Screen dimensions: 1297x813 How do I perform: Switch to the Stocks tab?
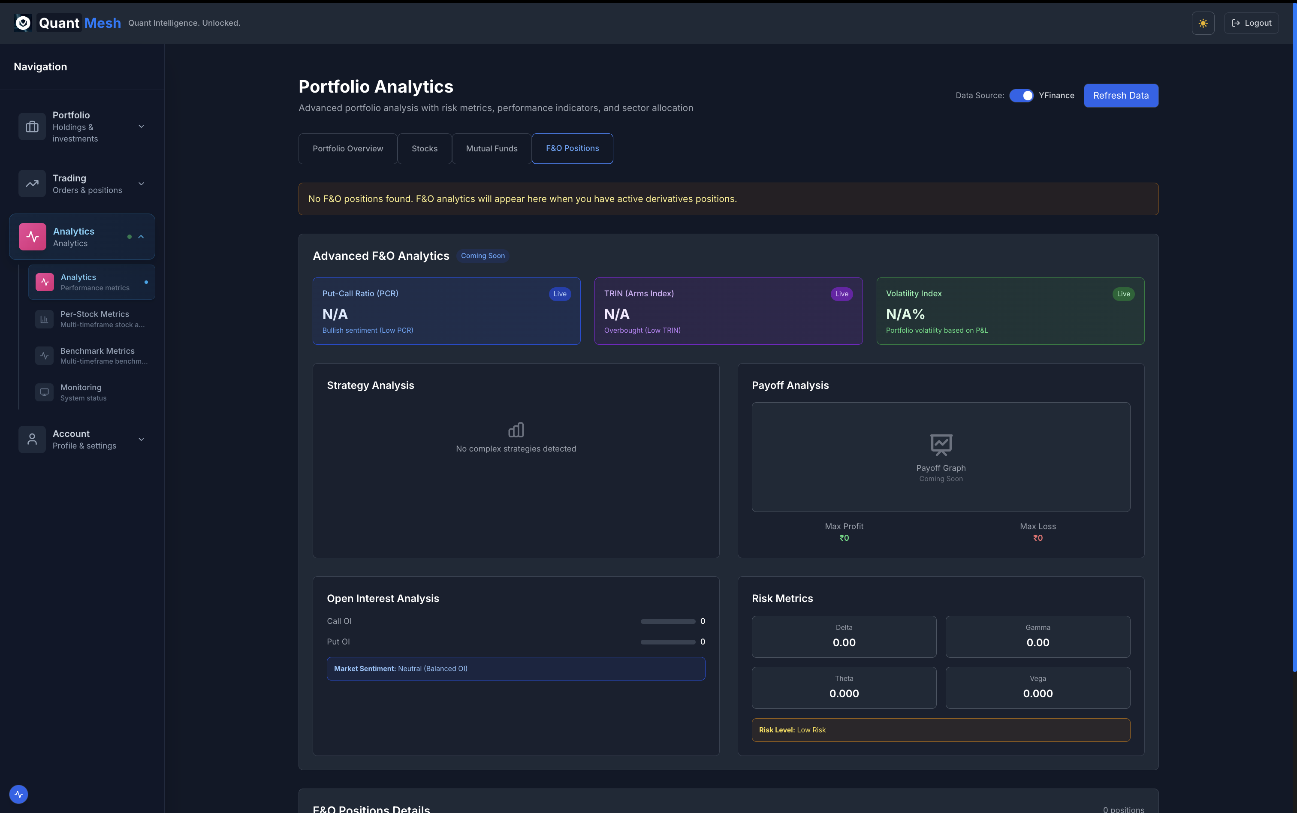click(424, 148)
